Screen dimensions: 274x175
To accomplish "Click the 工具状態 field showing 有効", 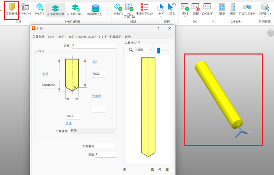I will [92, 131].
